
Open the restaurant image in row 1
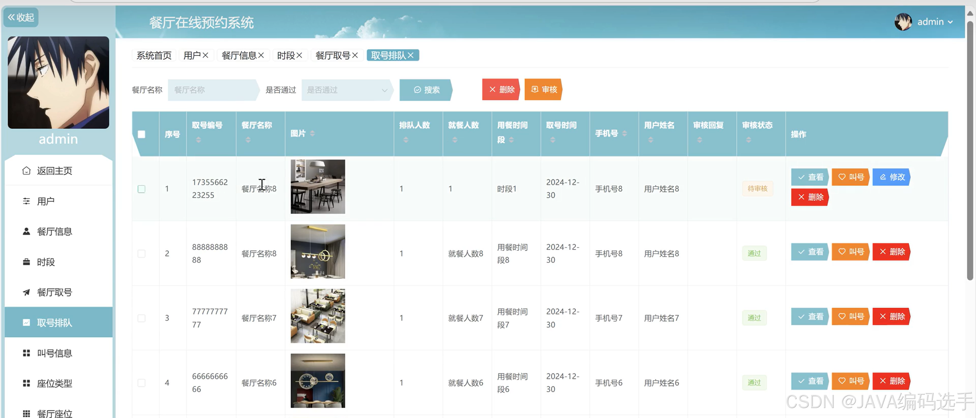(318, 187)
